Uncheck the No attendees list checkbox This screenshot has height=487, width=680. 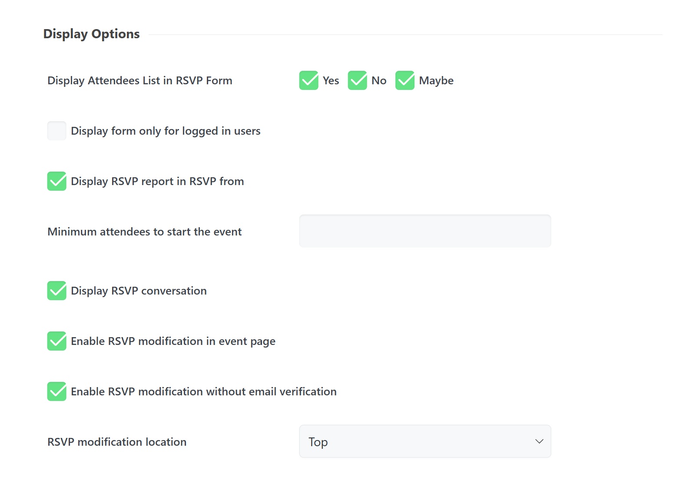[357, 80]
